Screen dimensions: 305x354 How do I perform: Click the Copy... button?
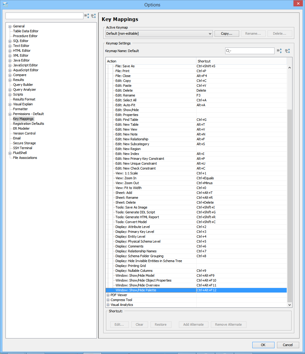click(227, 34)
